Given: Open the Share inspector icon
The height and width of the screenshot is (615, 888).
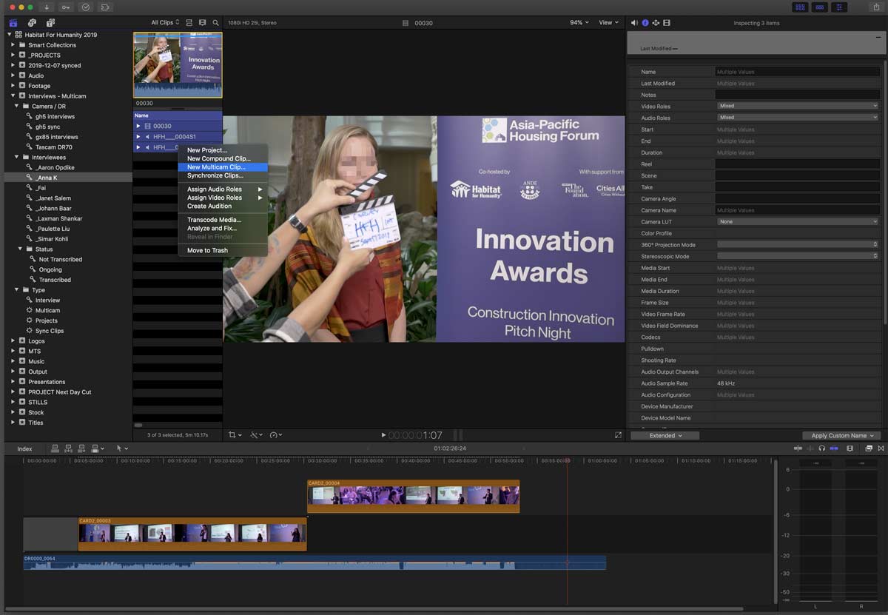Looking at the screenshot, I should tap(656, 23).
